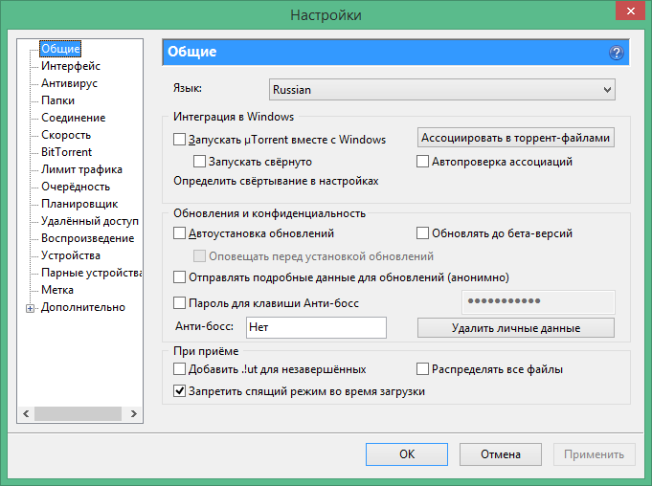Open Парные устройства section
The image size is (652, 486).
point(91,273)
